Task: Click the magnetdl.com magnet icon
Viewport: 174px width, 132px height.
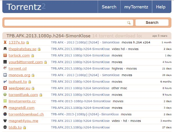Action: tap(5, 107)
